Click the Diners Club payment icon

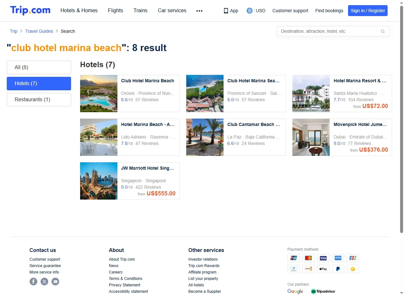293,269
